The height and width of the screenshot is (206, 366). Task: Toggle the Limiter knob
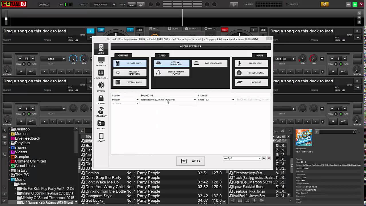[x=287, y=4]
